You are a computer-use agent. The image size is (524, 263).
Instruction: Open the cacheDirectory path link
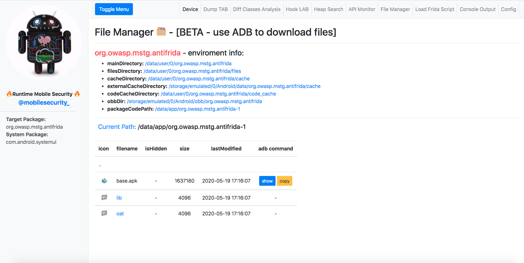[x=199, y=79]
